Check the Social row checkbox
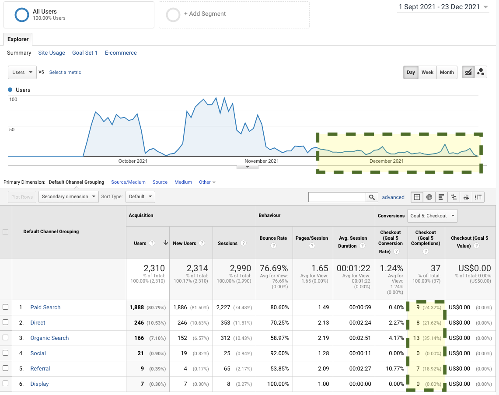 click(x=5, y=353)
